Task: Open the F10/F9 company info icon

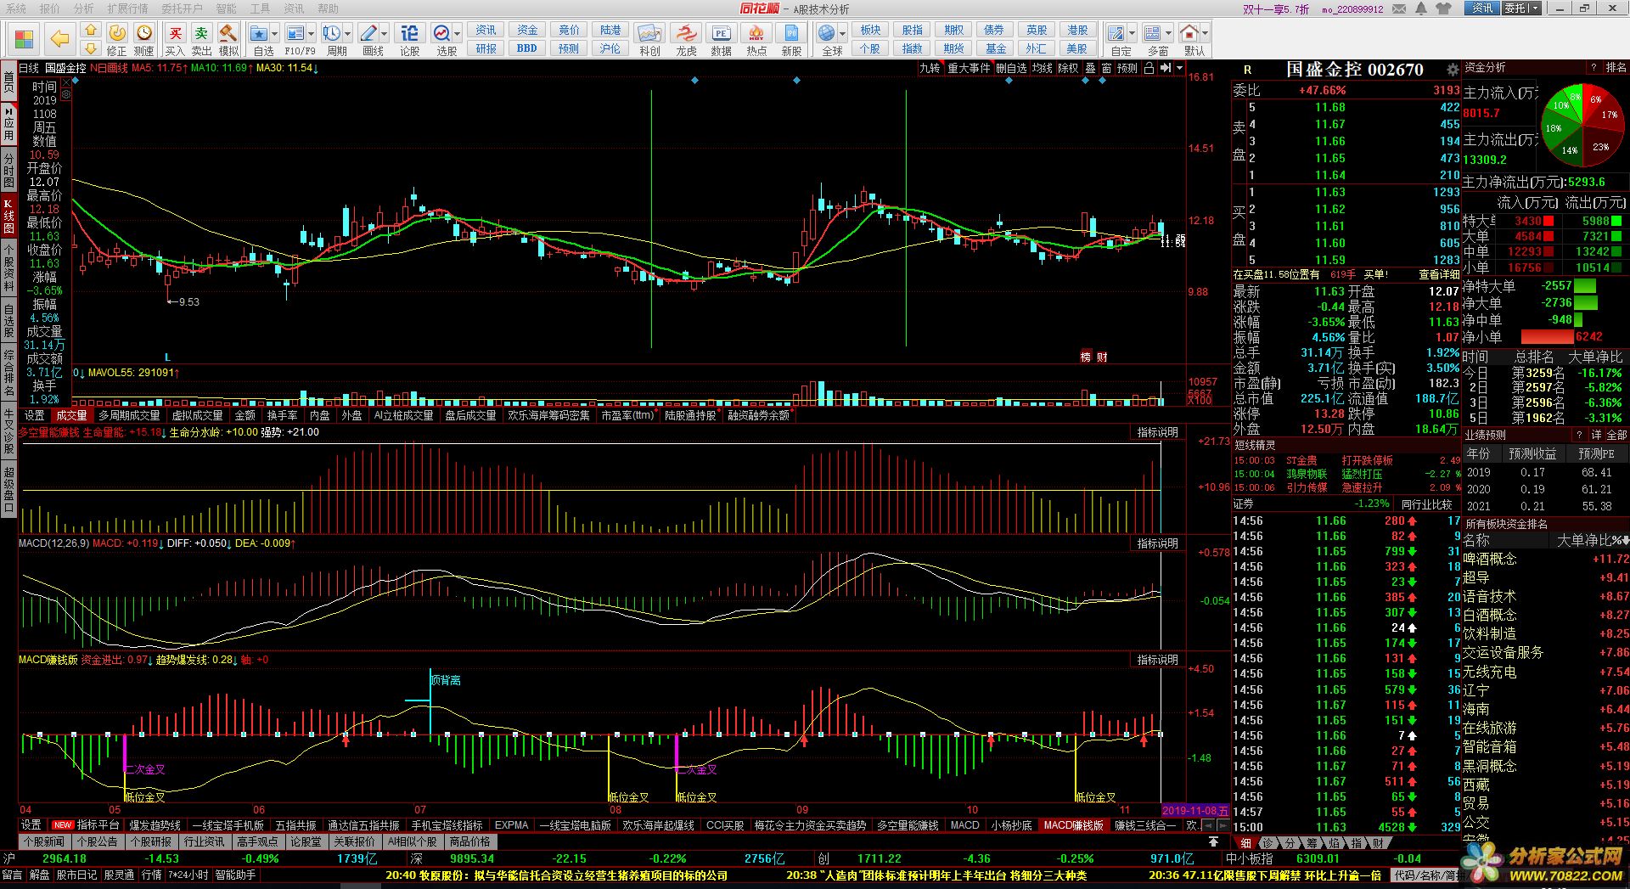Action: click(x=295, y=35)
